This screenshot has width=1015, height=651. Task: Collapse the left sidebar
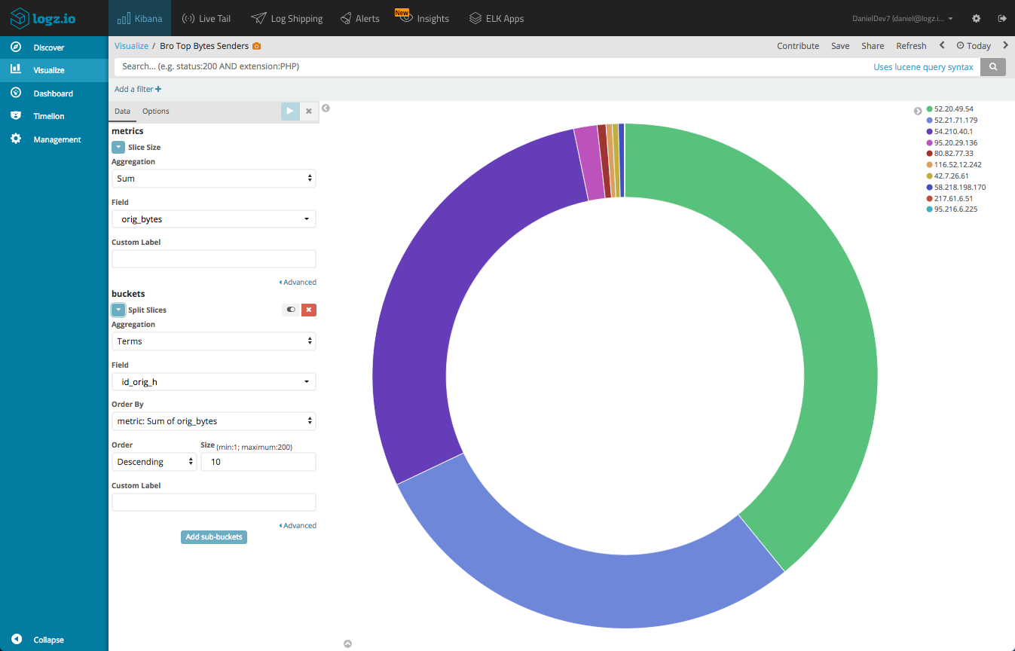tap(38, 640)
